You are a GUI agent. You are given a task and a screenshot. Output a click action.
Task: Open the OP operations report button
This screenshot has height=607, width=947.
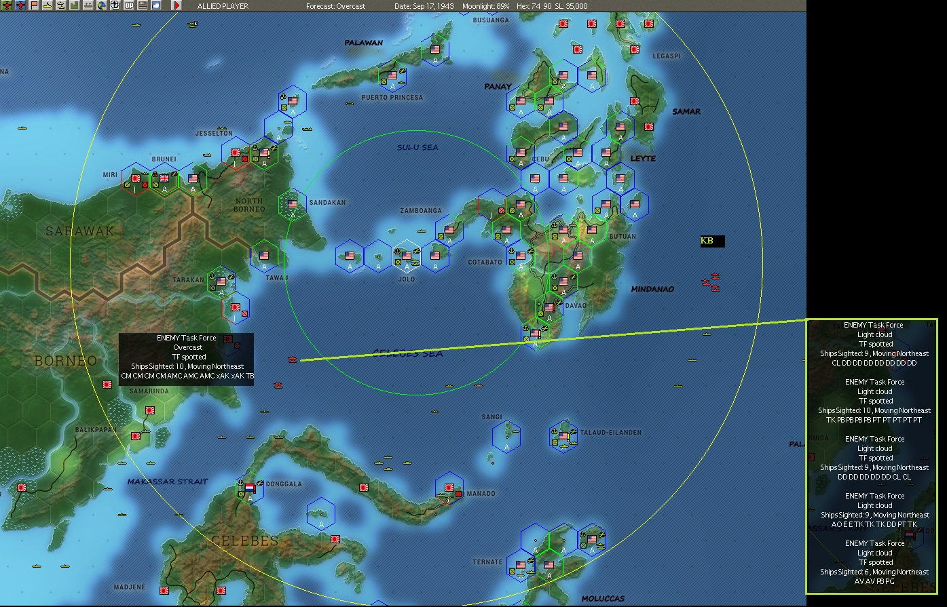[x=128, y=5]
